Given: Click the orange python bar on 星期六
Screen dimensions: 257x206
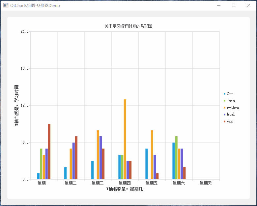Looking at the screenshot, I should click(x=179, y=164).
